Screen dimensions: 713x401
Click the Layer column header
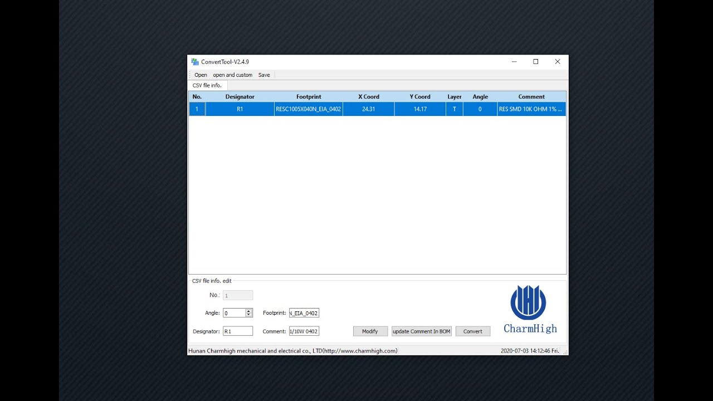point(455,97)
